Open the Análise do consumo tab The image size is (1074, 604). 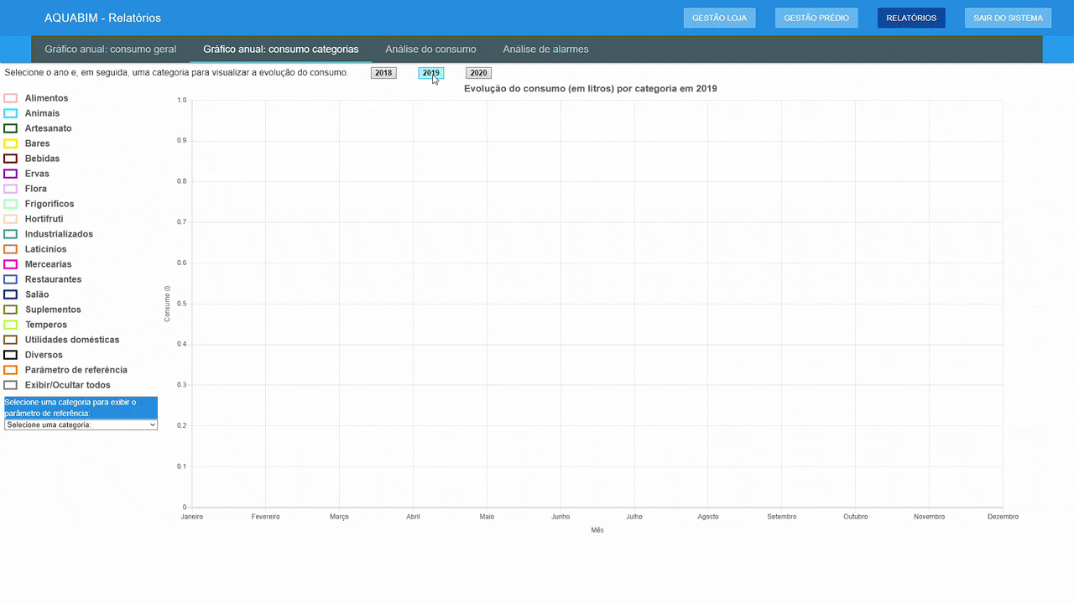pyautogui.click(x=430, y=49)
